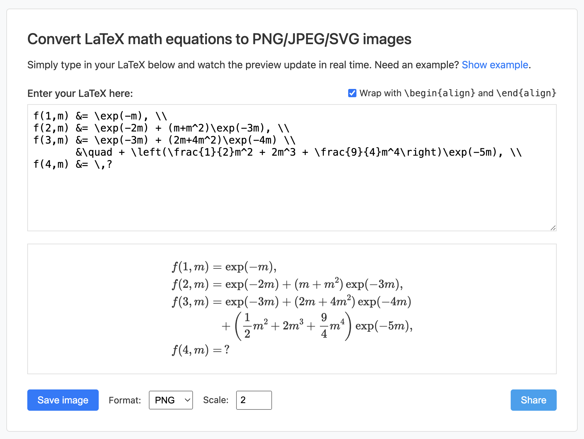Open the PNG format dropdown
The width and height of the screenshot is (584, 439).
[x=171, y=400]
